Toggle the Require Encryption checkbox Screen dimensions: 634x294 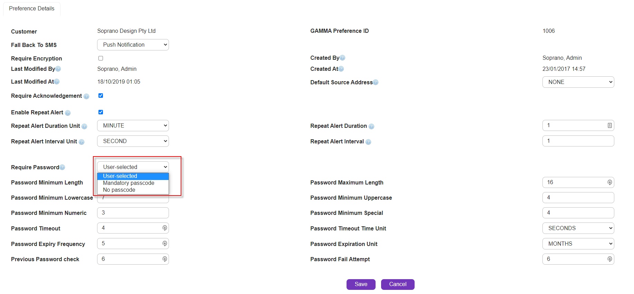pyautogui.click(x=101, y=58)
